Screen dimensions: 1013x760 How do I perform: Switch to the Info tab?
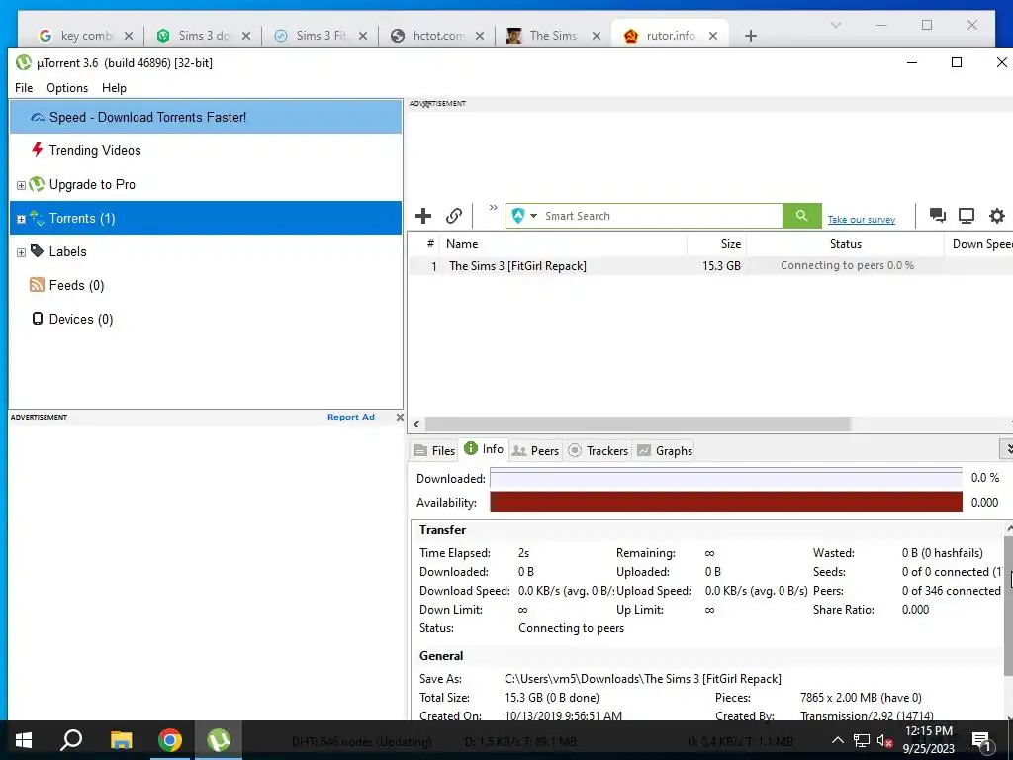[x=484, y=449]
